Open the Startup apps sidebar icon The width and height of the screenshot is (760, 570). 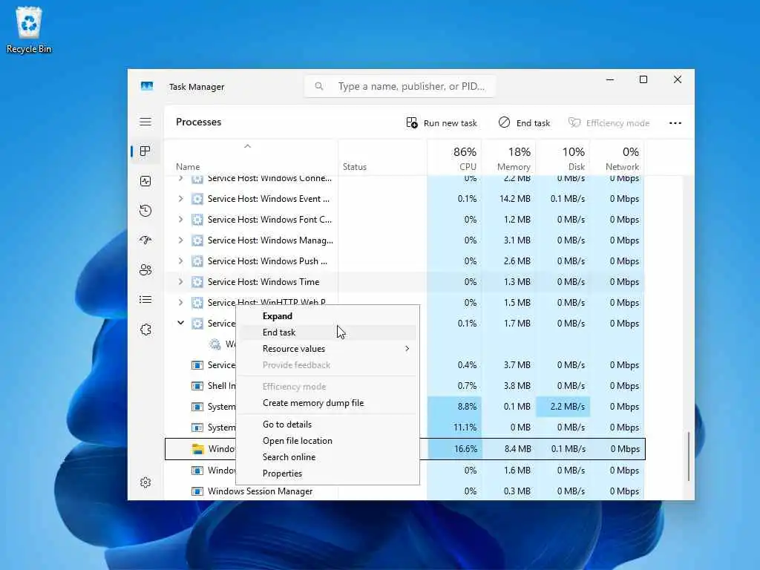tap(145, 240)
